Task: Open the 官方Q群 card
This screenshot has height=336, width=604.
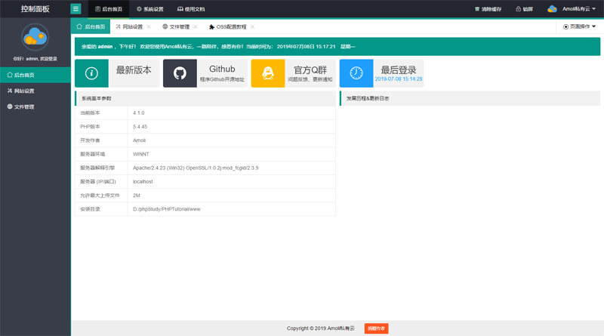Action: pyautogui.click(x=310, y=73)
